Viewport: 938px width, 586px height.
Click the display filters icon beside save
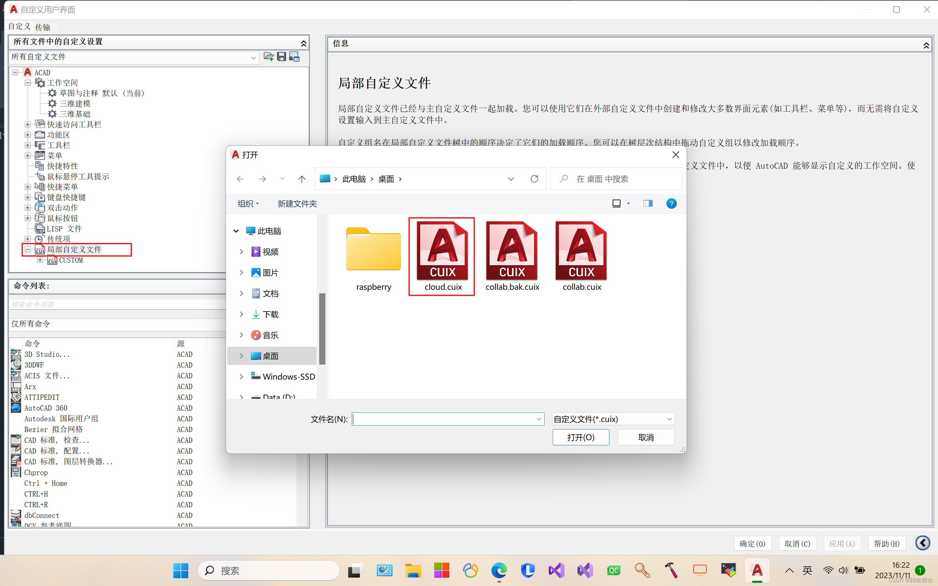(294, 57)
